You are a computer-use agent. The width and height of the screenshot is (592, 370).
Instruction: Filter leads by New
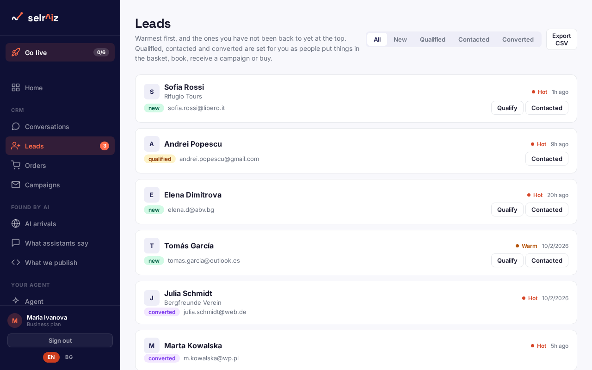click(400, 39)
